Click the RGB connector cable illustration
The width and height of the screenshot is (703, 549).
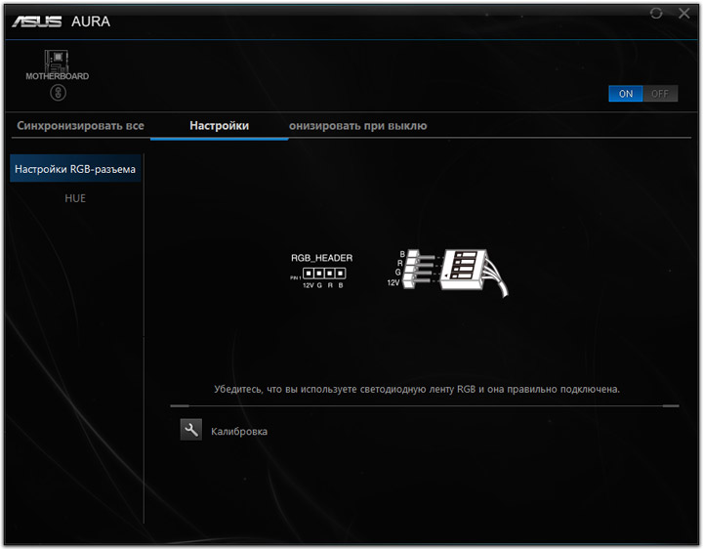click(447, 272)
